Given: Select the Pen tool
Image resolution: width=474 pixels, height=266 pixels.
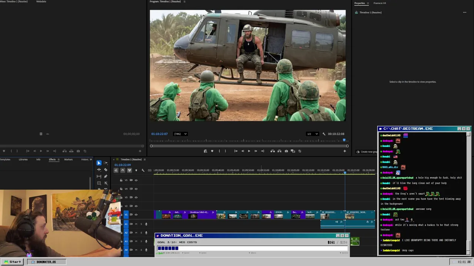Looking at the screenshot, I should pyautogui.click(x=106, y=176).
